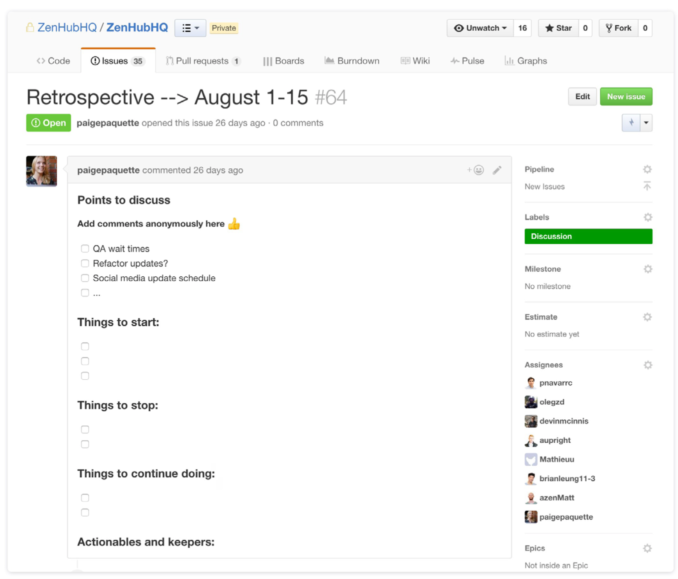The image size is (678, 579).
Task: Move issue to top of pipeline
Action: (647, 186)
